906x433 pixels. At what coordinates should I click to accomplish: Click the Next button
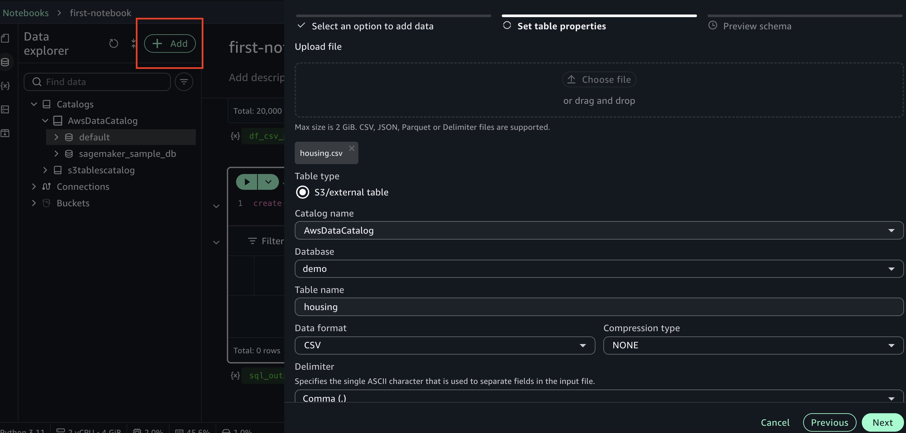click(882, 422)
